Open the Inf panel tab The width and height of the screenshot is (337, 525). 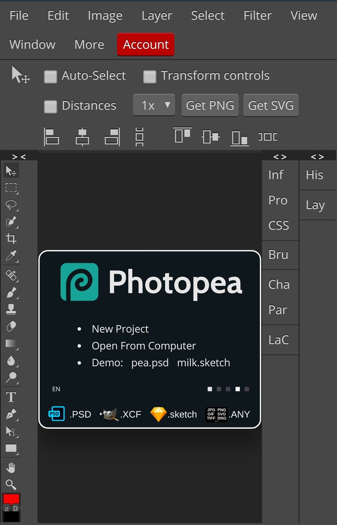[276, 175]
